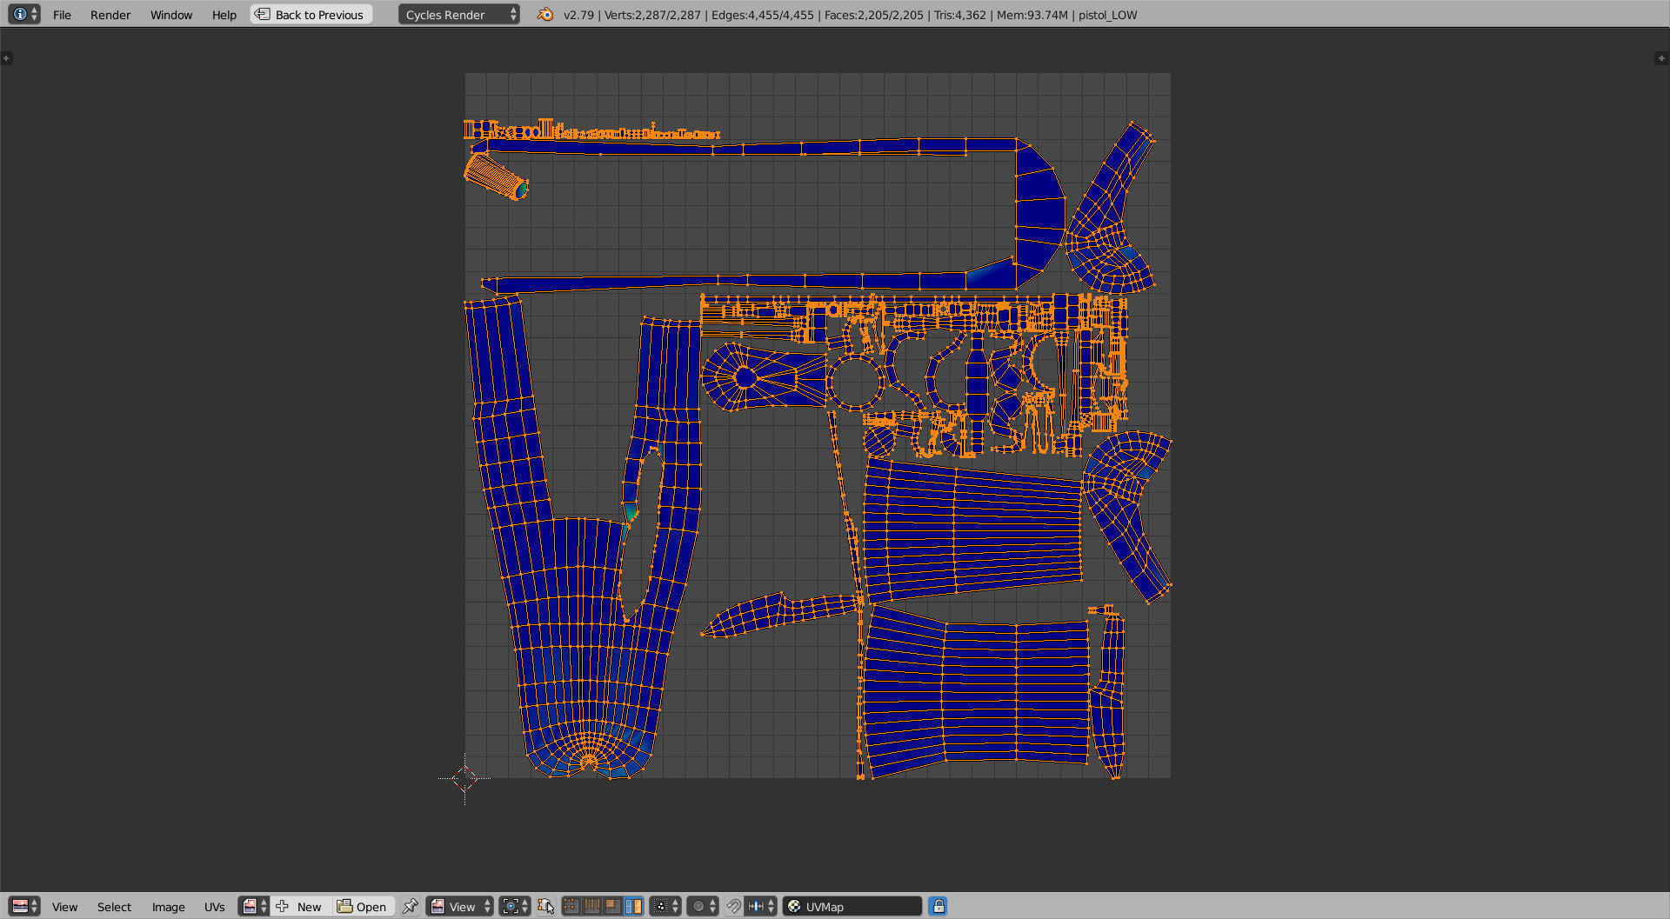Select island UV selection mode

(634, 906)
